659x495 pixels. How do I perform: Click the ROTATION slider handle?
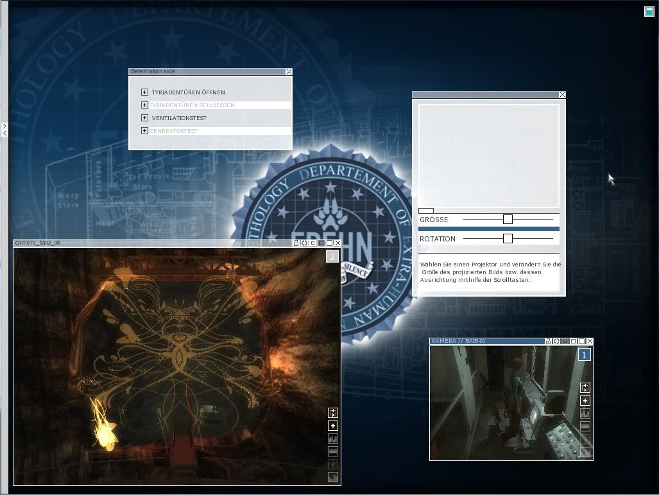click(508, 238)
